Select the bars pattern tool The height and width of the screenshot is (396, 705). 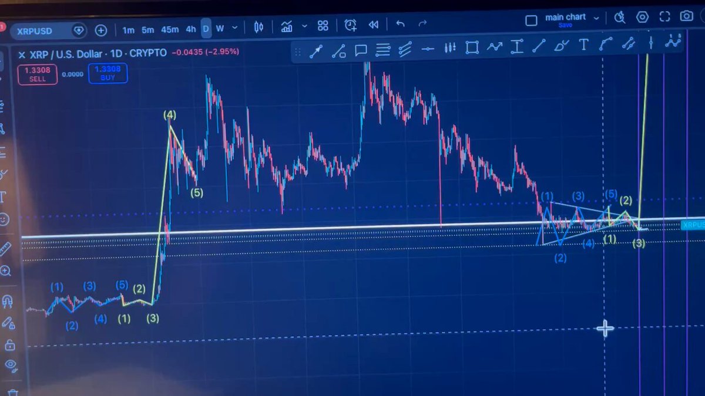pyautogui.click(x=451, y=48)
